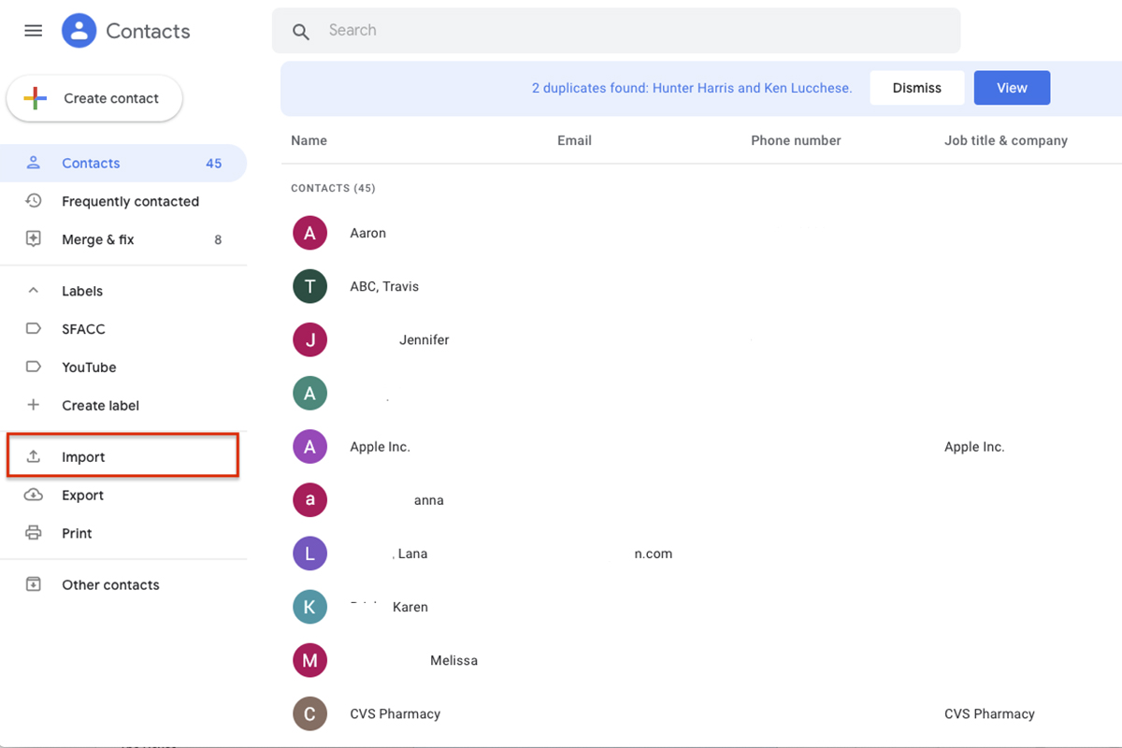
Task: Click the Contacts app logo icon
Action: point(79,31)
